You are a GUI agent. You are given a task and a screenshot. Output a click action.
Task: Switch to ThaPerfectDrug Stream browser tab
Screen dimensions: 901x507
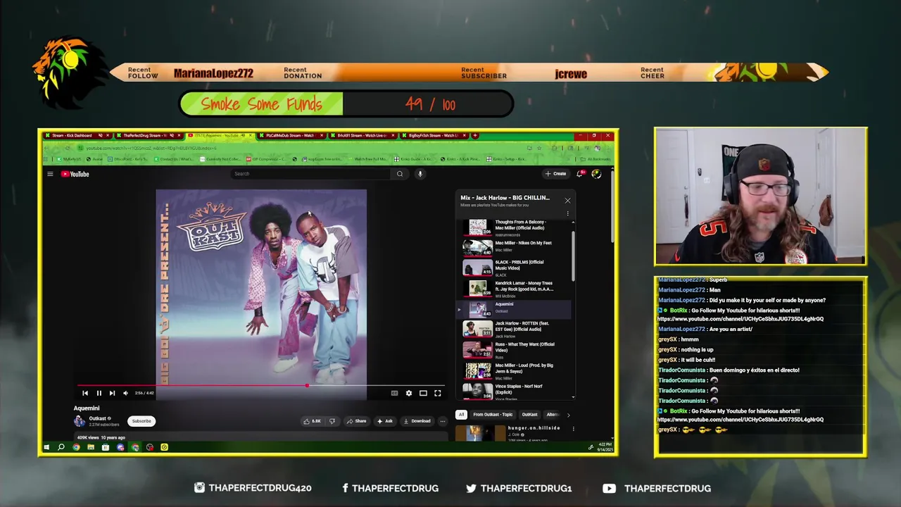(149, 135)
